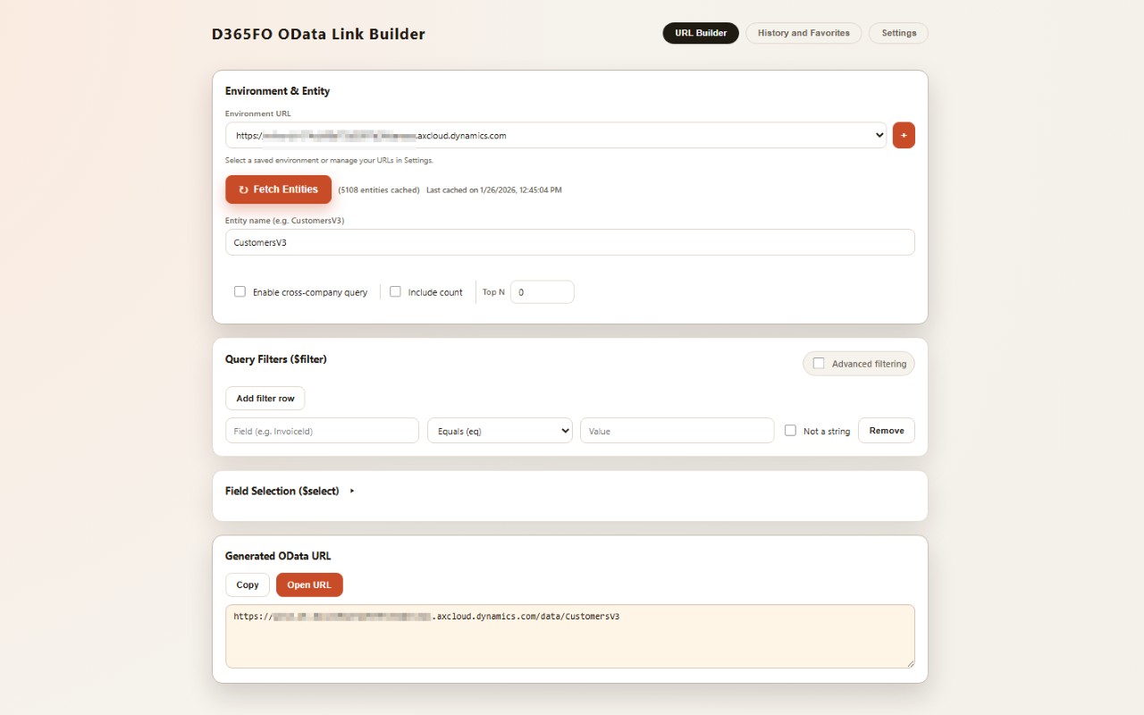The height and width of the screenshot is (715, 1144).
Task: Click the filter Value input box
Action: click(x=677, y=431)
